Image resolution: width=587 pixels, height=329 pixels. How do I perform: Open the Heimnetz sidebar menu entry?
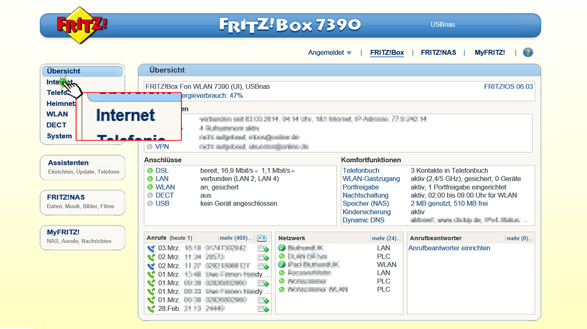click(x=61, y=103)
